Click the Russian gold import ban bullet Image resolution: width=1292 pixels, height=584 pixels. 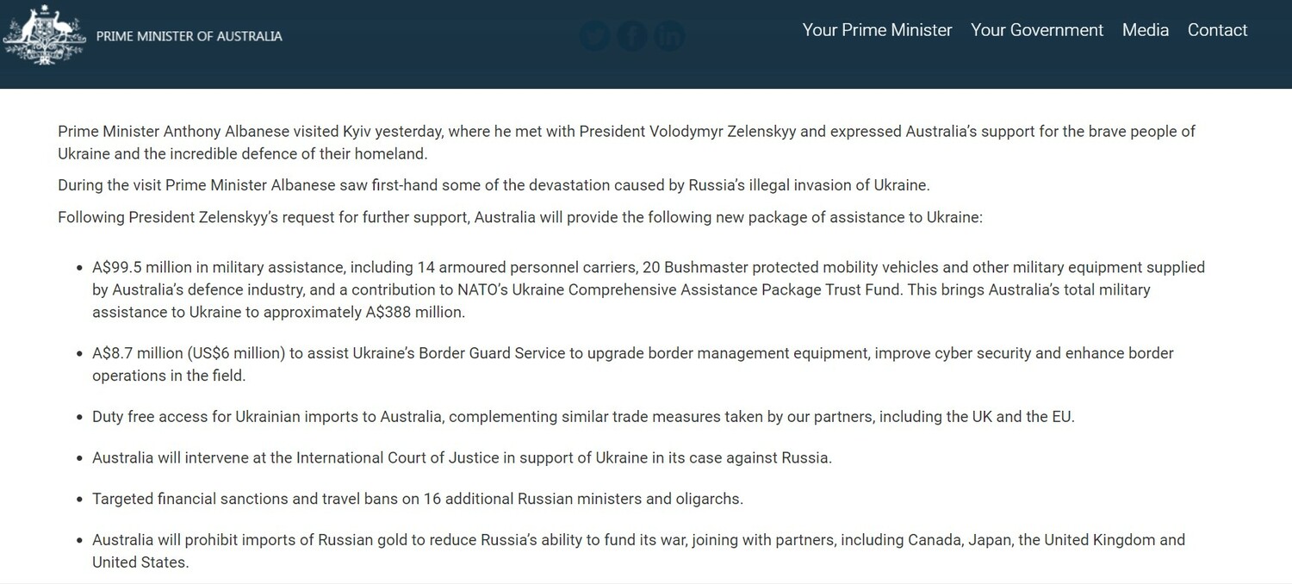point(639,551)
